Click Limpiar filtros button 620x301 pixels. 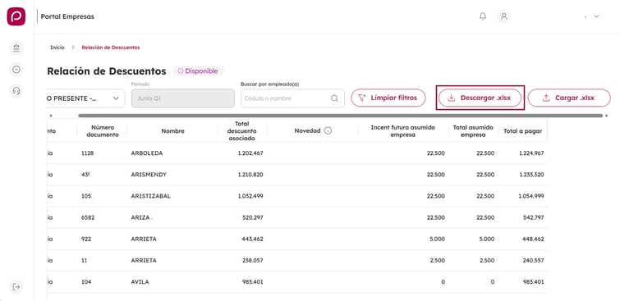388,98
